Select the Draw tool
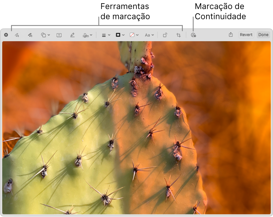 point(30,35)
